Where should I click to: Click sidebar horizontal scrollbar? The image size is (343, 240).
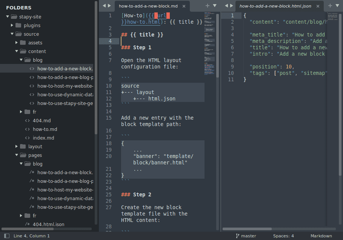28,229
